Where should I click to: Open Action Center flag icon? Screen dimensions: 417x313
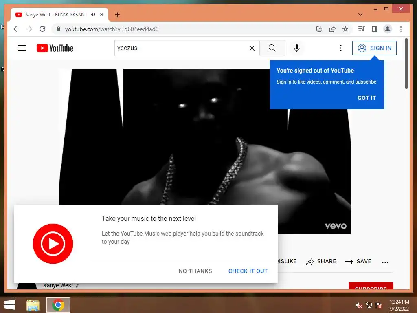[379, 305]
